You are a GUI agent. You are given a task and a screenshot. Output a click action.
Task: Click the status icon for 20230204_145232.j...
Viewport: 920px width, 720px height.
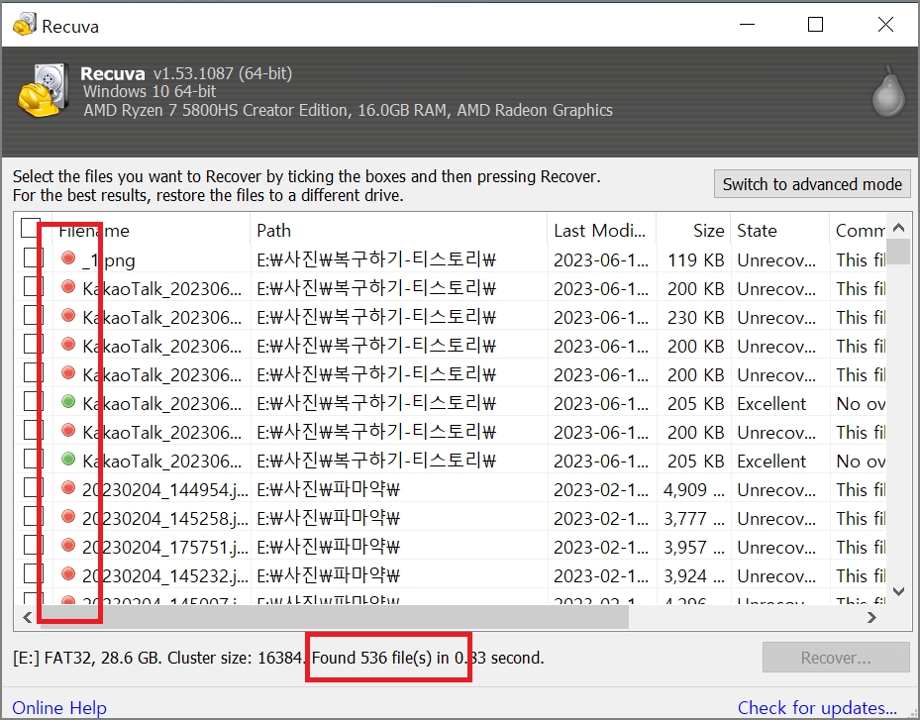pos(68,574)
